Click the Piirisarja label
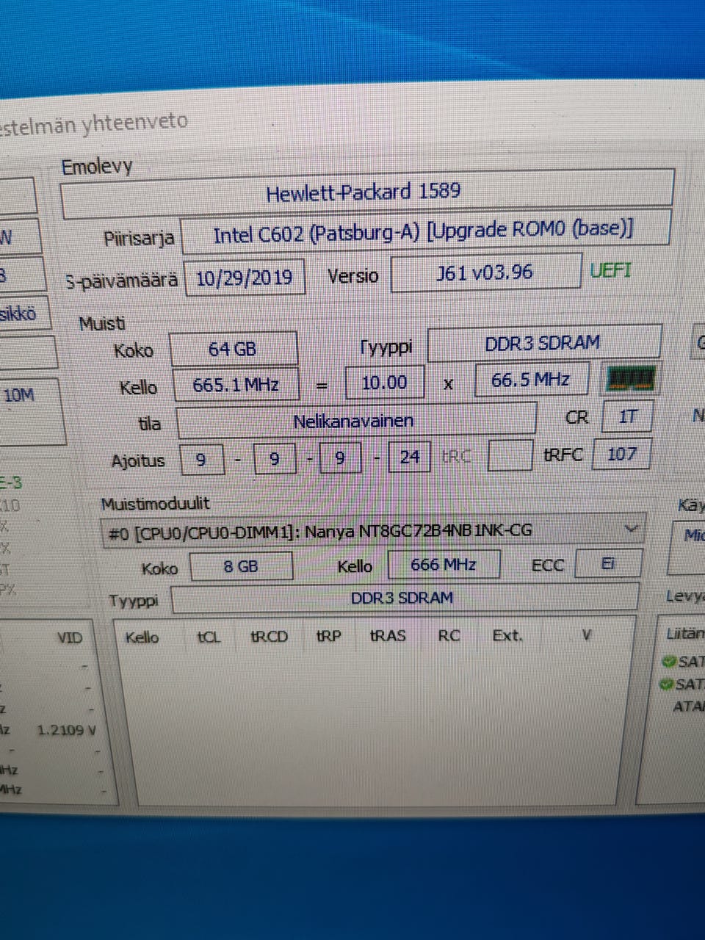The image size is (705, 940). 139,239
